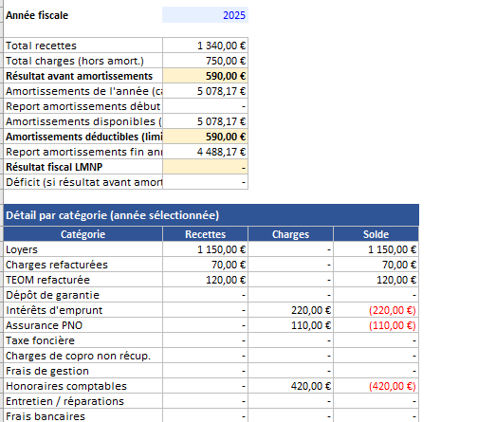
Task: Select Charges refacturées solde 70,00 €
Action: (377, 265)
